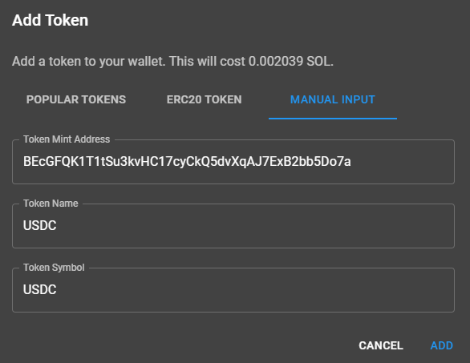Select the Manual Input tab
Viewport: 470px width, 363px height.
(x=333, y=99)
